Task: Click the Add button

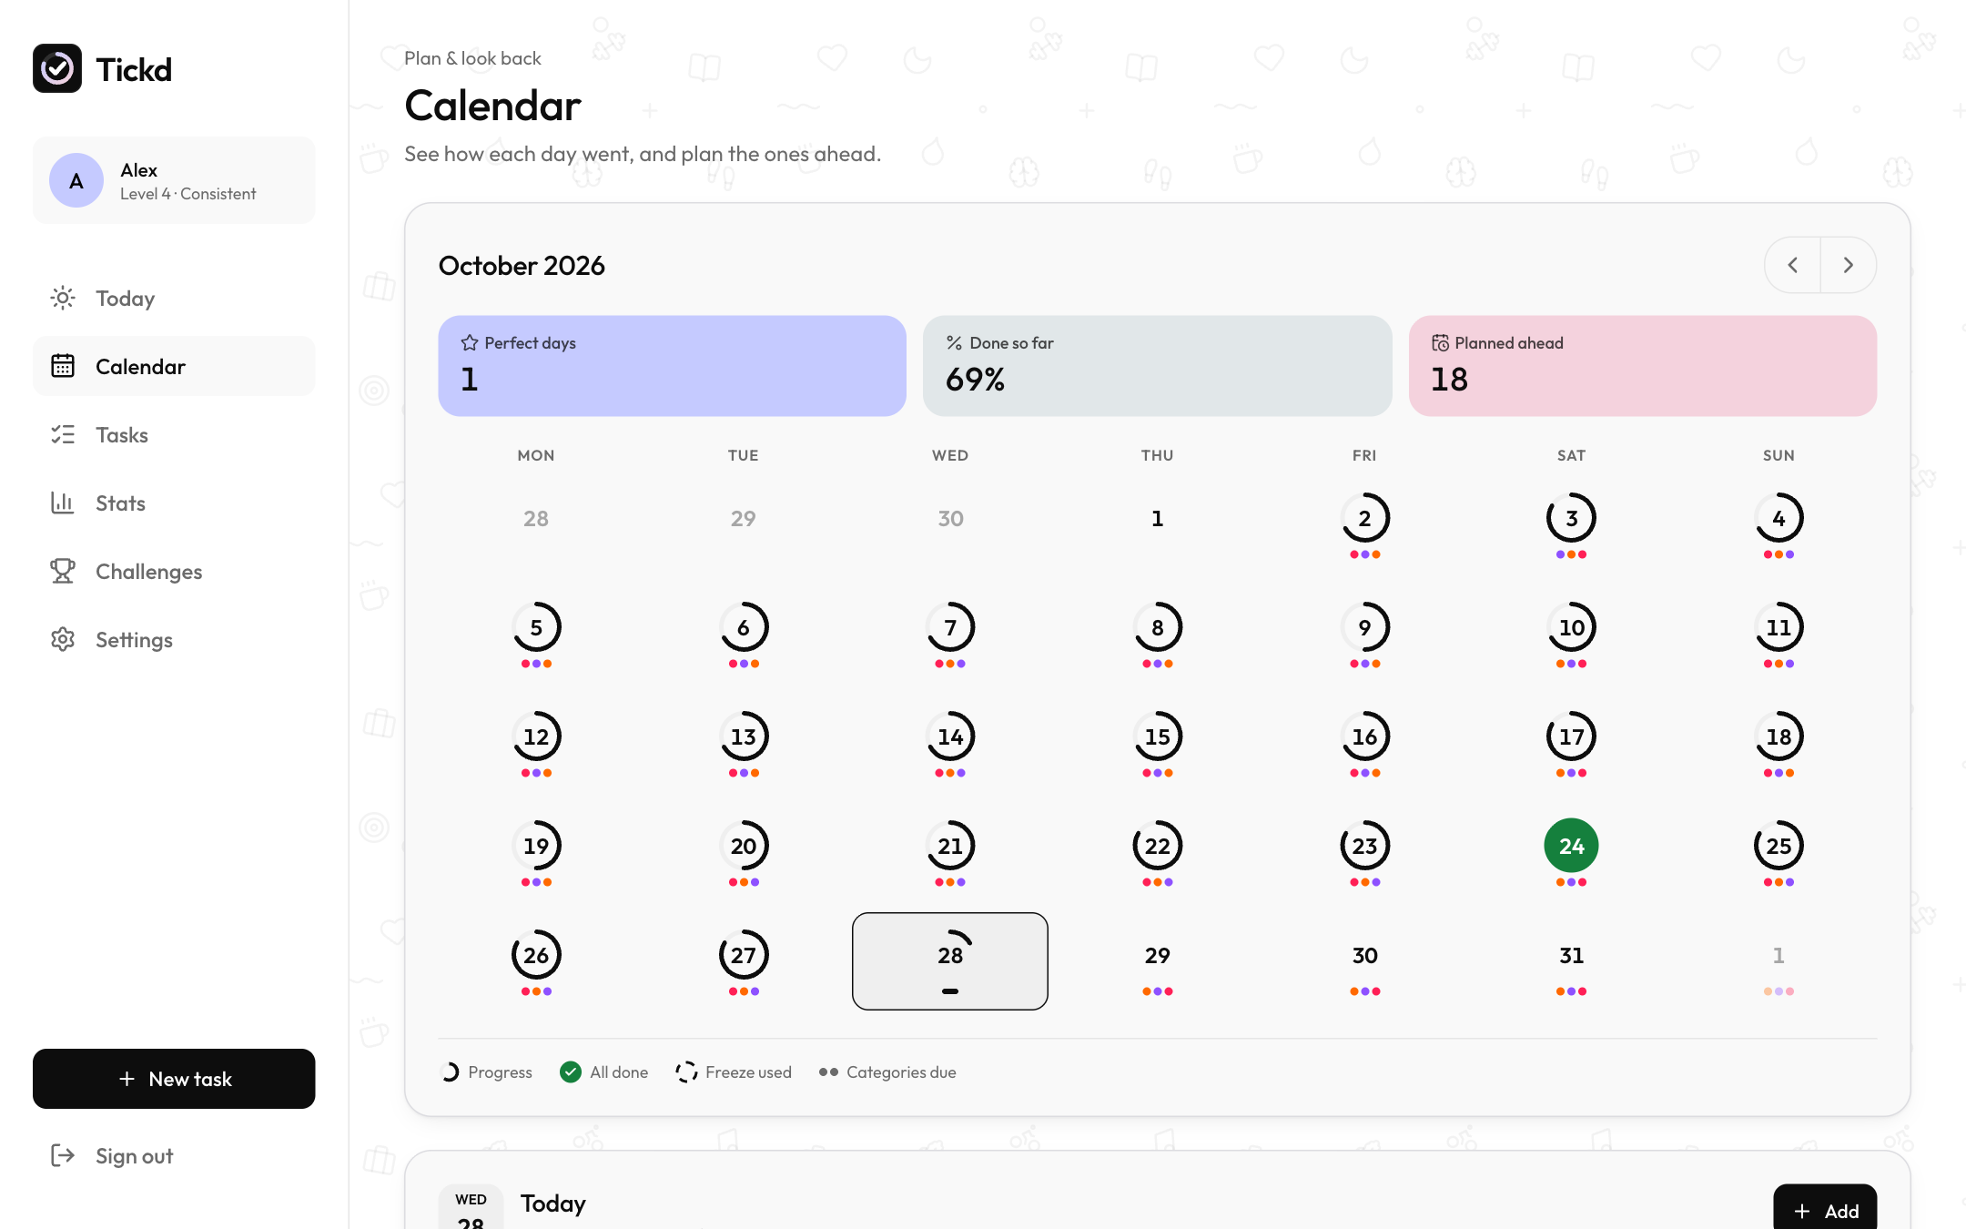Action: pos(1825,1207)
